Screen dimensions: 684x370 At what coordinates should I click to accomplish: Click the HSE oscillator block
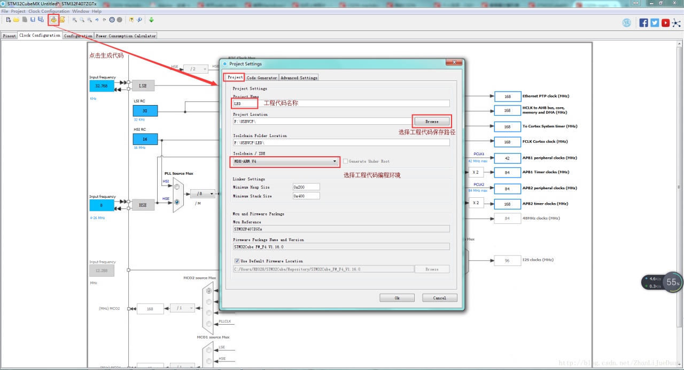[x=143, y=205]
